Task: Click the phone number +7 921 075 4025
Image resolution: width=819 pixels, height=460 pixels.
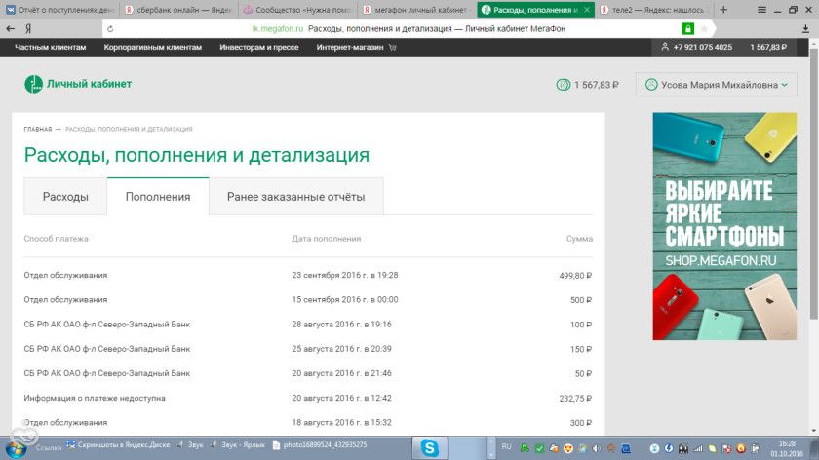Action: click(703, 47)
